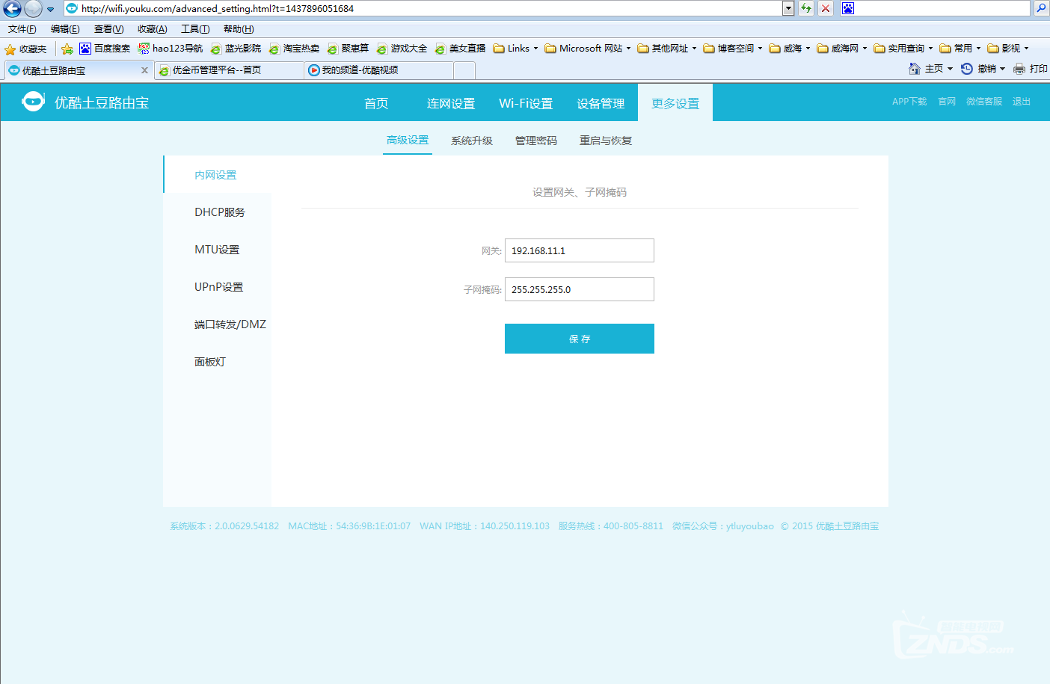Screen dimensions: 1050x684
Task: Click the search magnifier icon
Action: tap(1041, 8)
